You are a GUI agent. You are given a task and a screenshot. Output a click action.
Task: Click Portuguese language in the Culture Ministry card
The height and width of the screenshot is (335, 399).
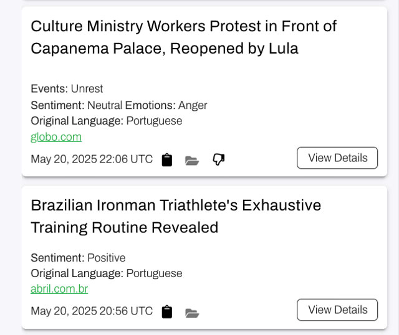(x=154, y=121)
